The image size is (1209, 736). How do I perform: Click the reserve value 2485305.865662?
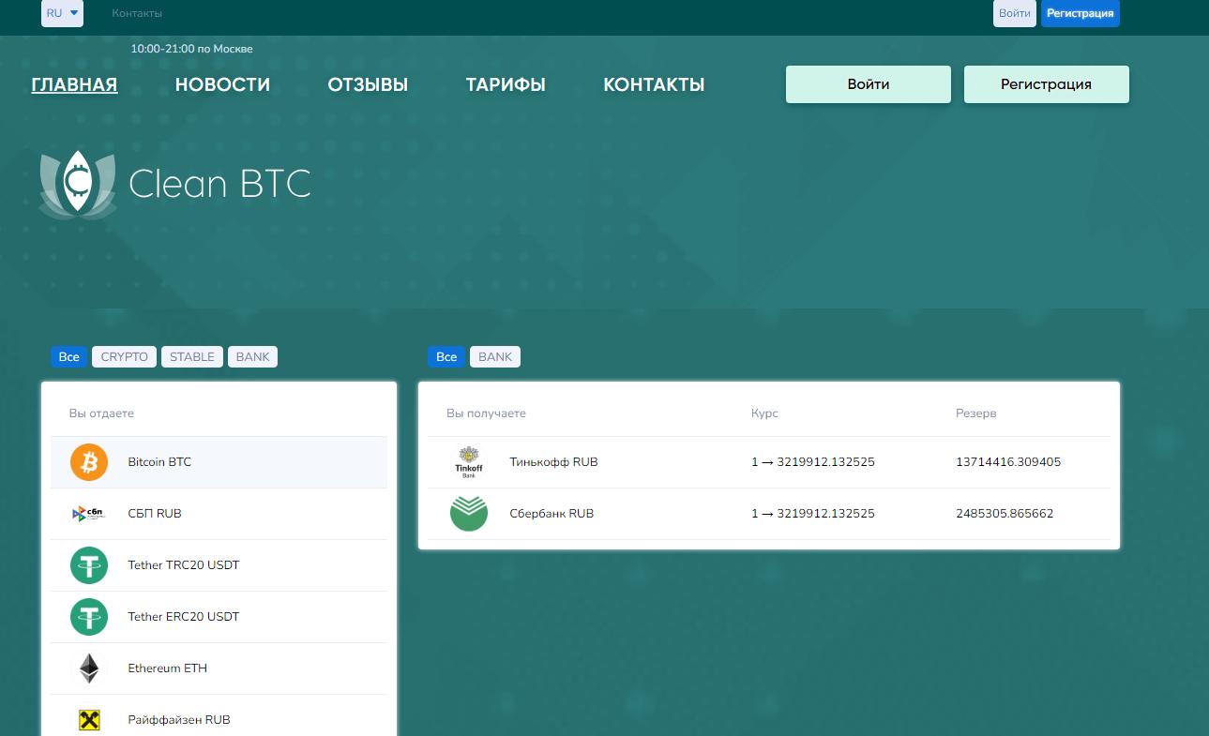click(1005, 514)
